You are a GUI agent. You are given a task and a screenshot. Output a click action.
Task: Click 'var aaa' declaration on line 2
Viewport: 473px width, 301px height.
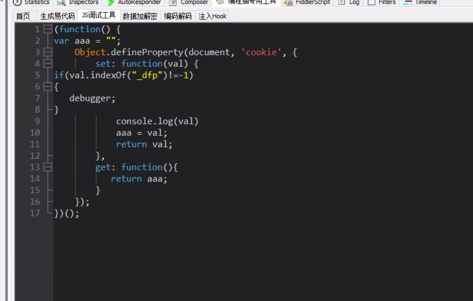coord(72,41)
